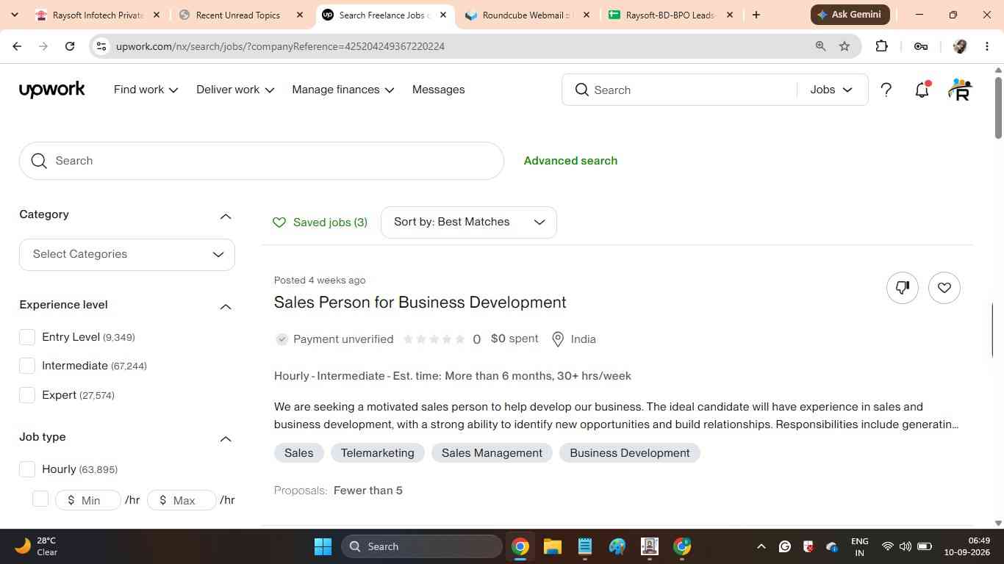Check the Entry Level experience box
1004x564 pixels.
coord(27,337)
